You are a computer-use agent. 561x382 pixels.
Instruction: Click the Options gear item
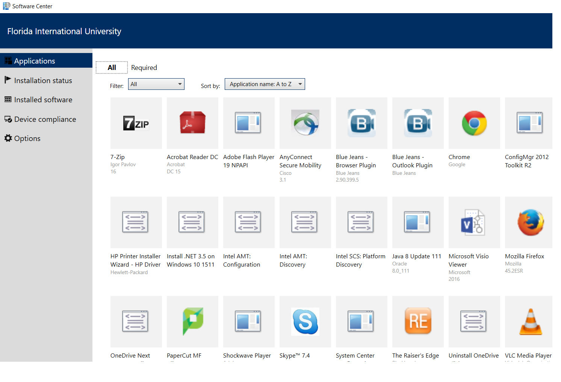click(27, 138)
